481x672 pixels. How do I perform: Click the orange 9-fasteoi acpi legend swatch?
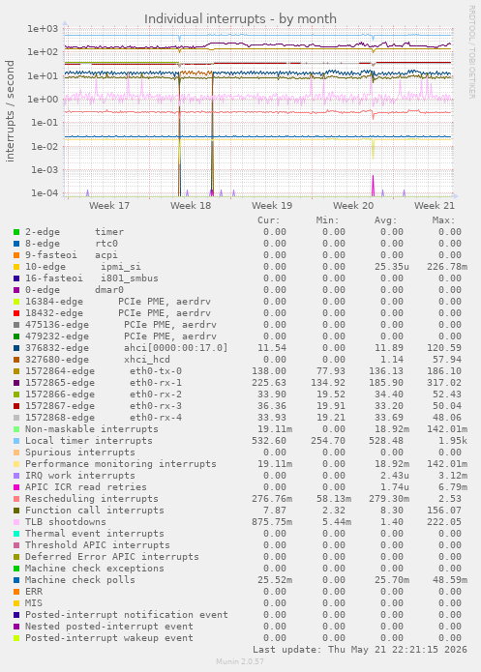tap(16, 255)
